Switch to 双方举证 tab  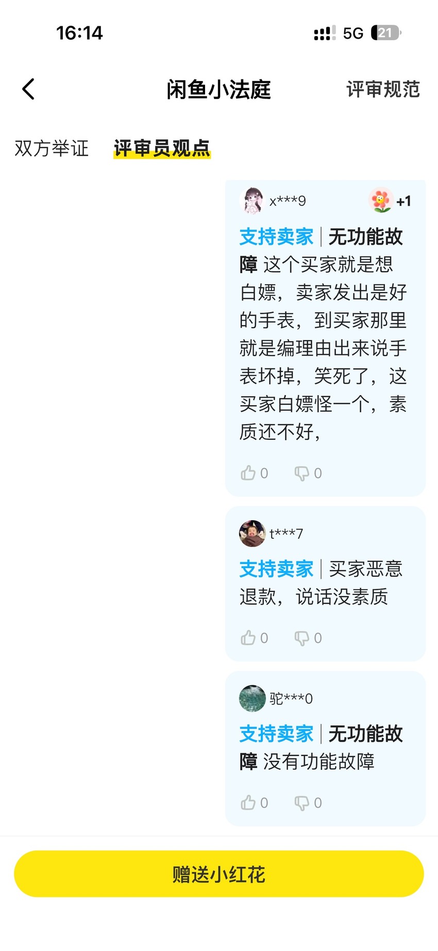click(x=52, y=148)
